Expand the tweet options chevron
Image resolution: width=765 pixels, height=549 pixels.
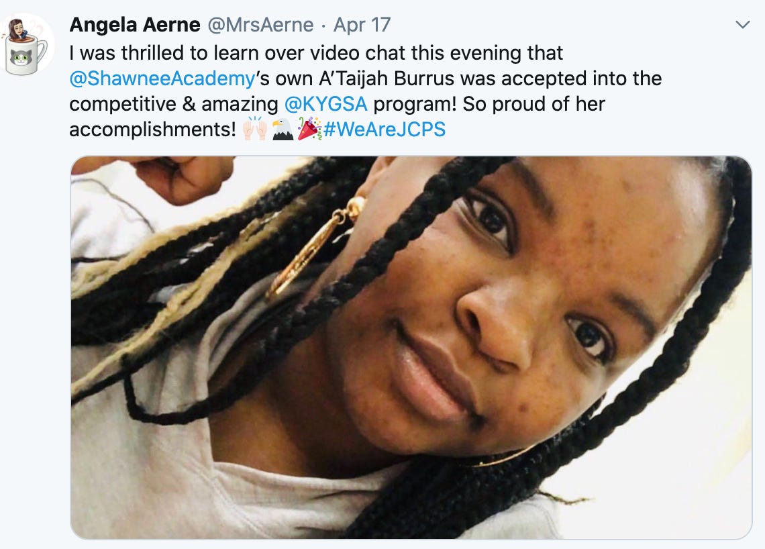tap(742, 25)
